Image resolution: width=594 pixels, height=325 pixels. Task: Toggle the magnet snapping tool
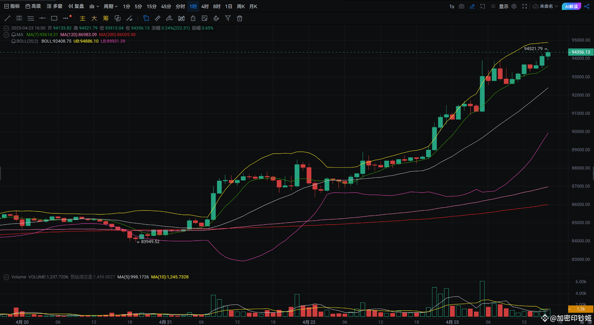(216, 18)
